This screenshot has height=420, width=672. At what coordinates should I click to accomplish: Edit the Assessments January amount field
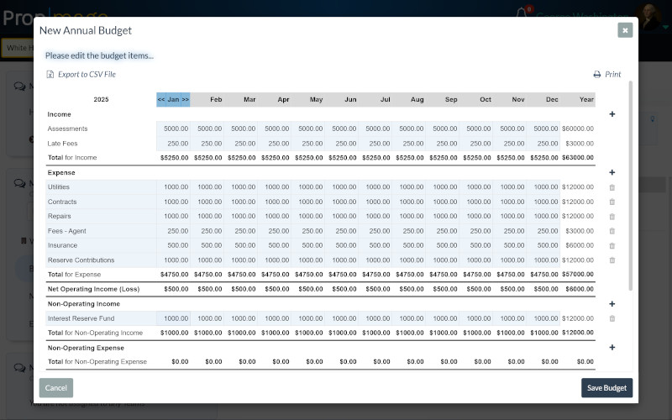[x=174, y=129]
